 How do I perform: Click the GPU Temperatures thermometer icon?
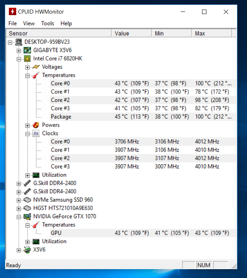[x=36, y=225]
